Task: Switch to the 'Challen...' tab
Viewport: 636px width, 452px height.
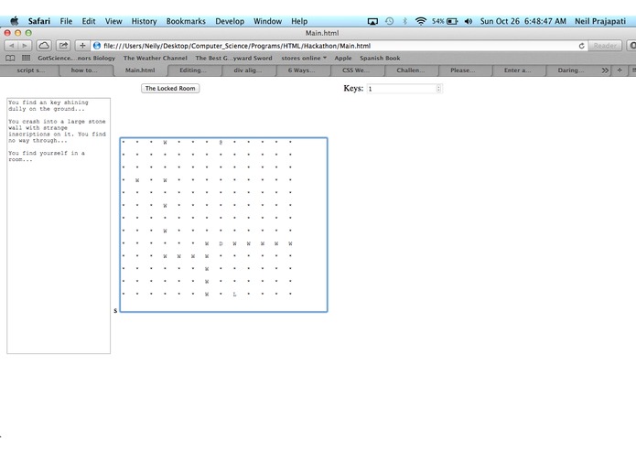Action: click(411, 70)
